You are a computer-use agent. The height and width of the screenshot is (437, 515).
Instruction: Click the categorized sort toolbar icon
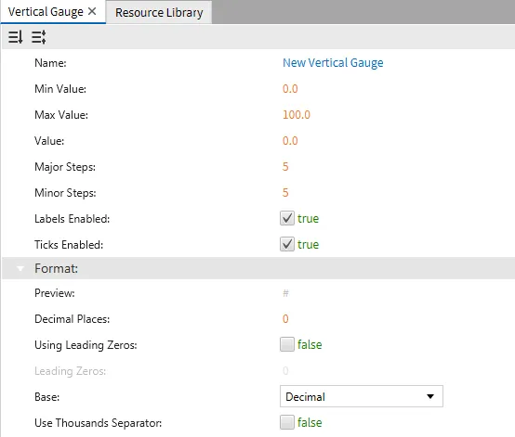point(39,37)
